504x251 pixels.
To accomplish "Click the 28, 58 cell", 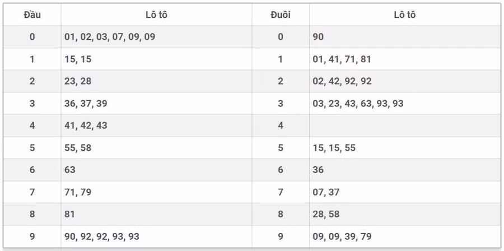I will 326,214.
